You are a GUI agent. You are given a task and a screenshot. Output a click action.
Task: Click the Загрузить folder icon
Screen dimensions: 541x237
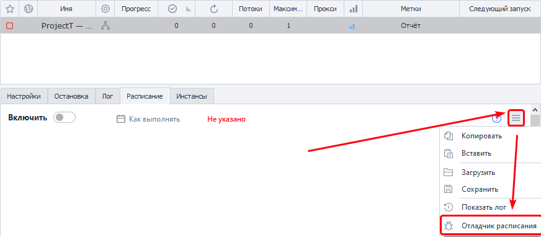[448, 172]
